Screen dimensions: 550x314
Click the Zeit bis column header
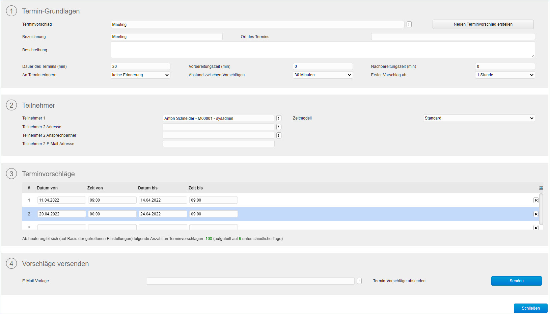tap(196, 188)
